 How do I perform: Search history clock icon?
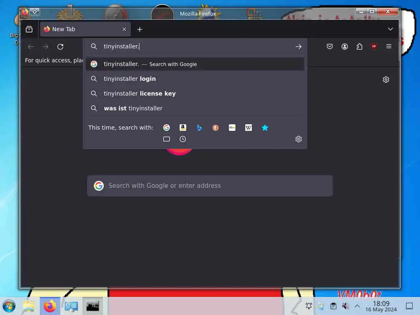183,139
